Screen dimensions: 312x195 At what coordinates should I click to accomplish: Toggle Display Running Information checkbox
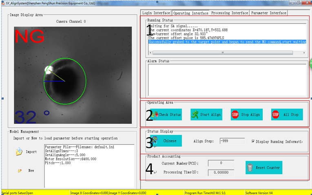tap(254, 142)
